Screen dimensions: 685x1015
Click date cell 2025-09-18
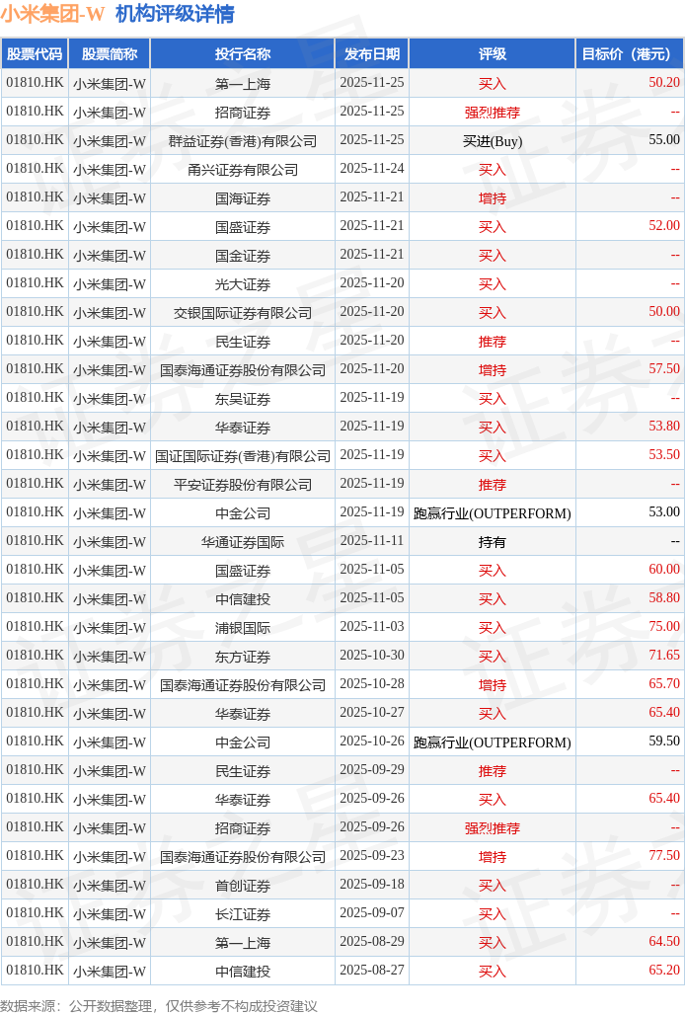tap(372, 885)
